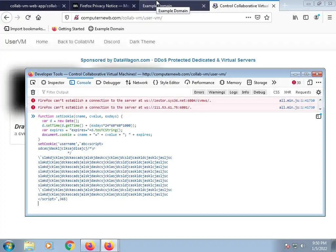Click the 30 errors counter badge
Image resolution: width=336 pixels, height=252 pixels.
(296, 82)
